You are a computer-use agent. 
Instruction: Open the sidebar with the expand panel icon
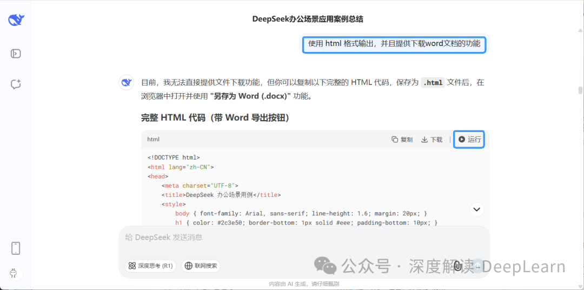(16, 54)
